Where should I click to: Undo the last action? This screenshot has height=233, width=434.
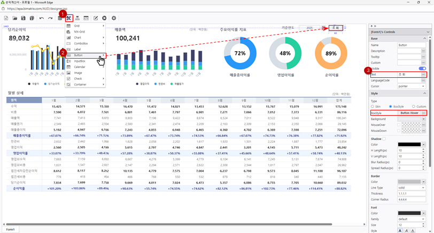(x=42, y=18)
